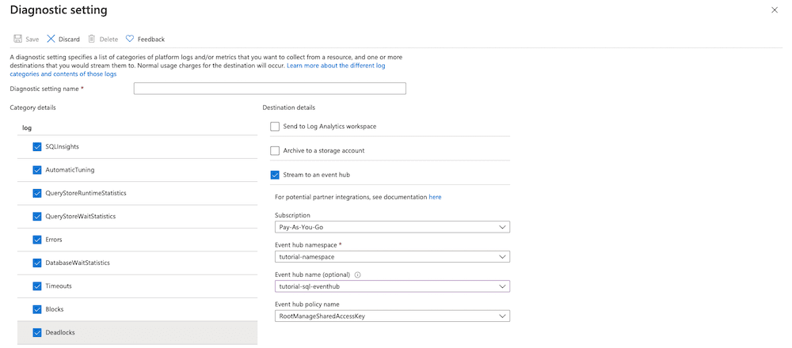
Task: Click the Timeouts label text
Action: pos(59,286)
